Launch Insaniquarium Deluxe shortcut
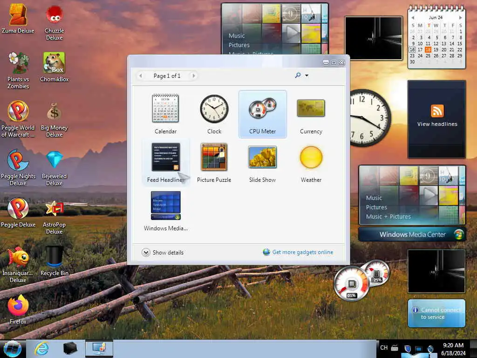Screen dimensions: 477x358 tap(18, 265)
